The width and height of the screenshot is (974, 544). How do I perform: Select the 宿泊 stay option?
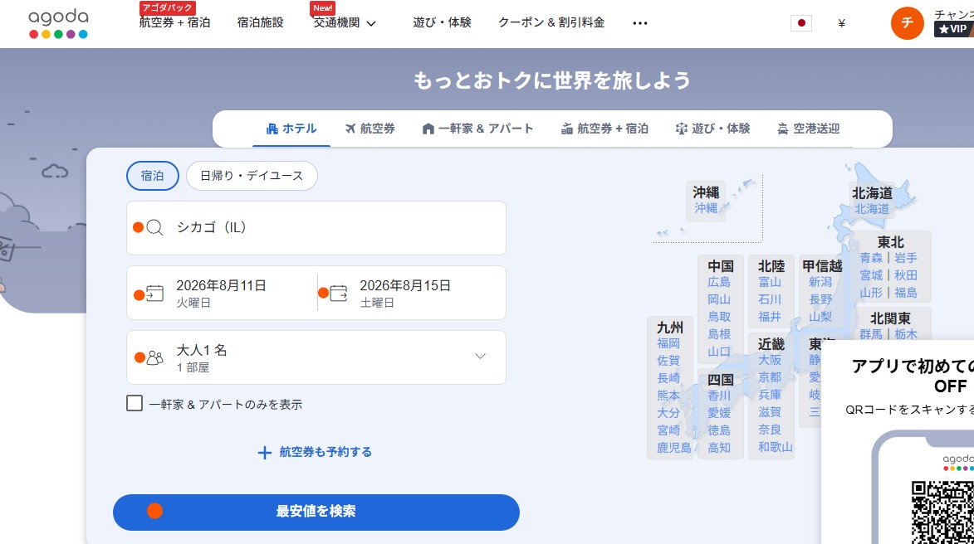click(152, 176)
